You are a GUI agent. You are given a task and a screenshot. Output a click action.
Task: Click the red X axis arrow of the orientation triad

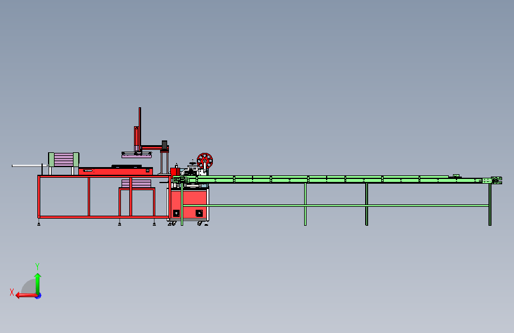(26, 296)
